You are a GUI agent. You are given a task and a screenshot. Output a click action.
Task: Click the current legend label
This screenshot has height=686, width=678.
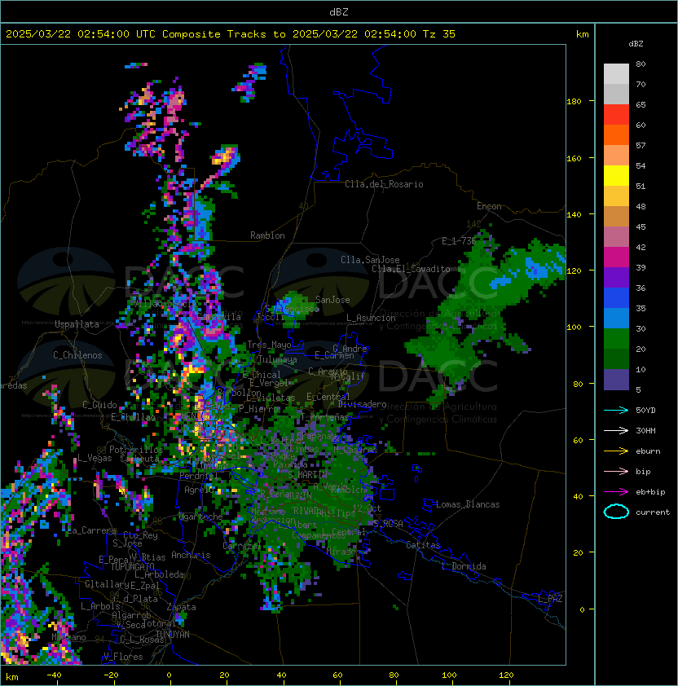653,512
